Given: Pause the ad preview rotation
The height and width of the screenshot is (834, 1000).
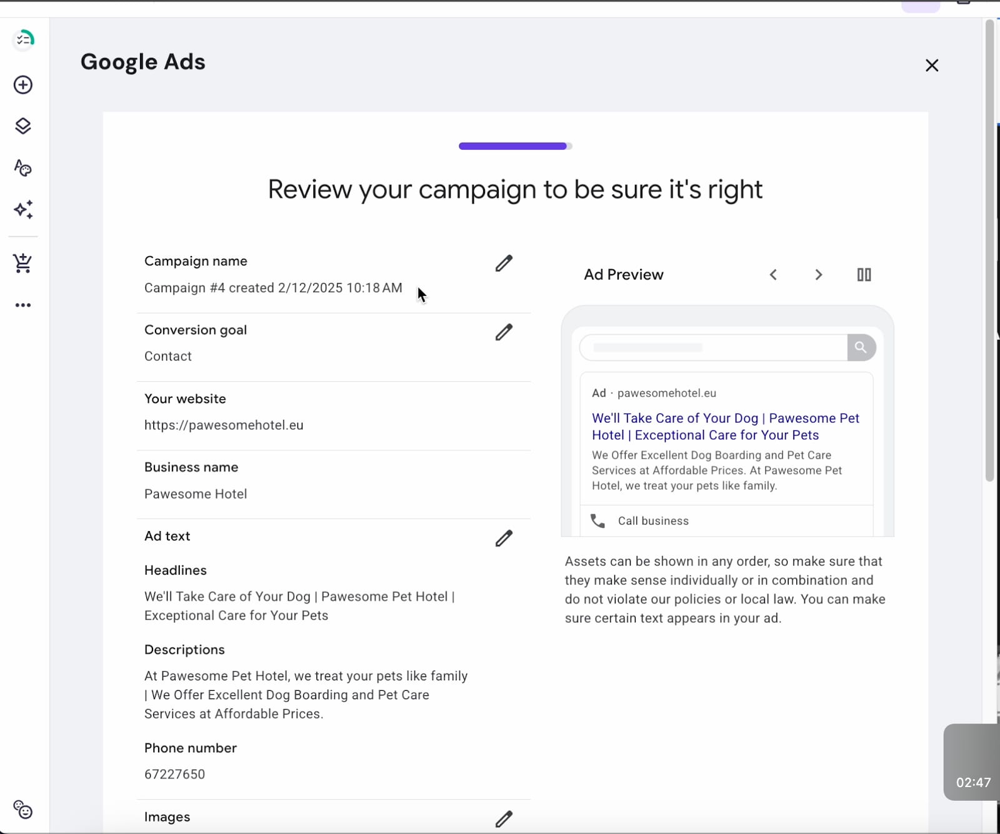Looking at the screenshot, I should 864,275.
